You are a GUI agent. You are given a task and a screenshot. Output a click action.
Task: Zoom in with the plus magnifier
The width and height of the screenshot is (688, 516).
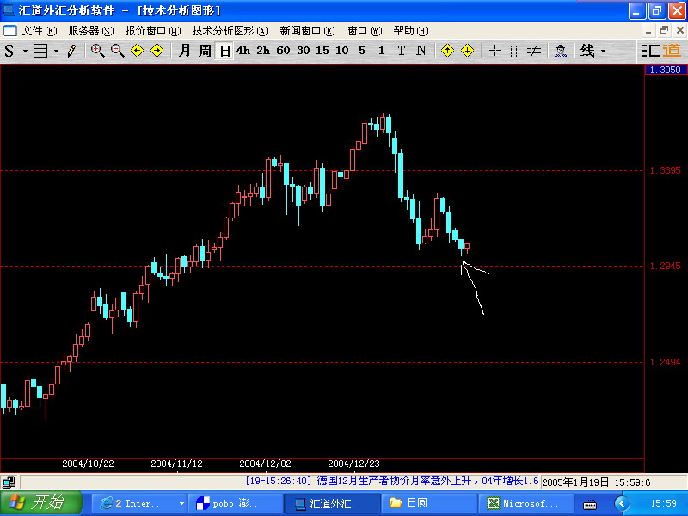[97, 51]
